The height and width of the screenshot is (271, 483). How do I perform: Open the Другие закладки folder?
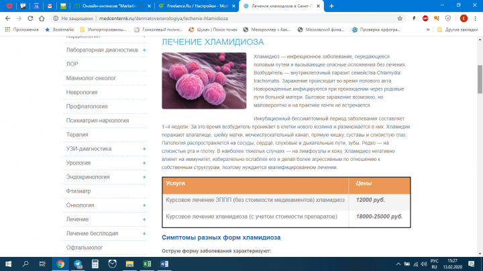[458, 30]
